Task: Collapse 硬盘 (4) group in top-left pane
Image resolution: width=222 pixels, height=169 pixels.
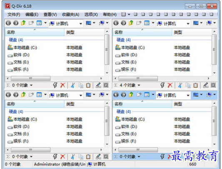Action: pos(16,40)
